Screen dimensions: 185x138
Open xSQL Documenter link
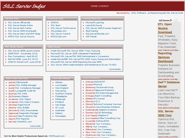29,110
